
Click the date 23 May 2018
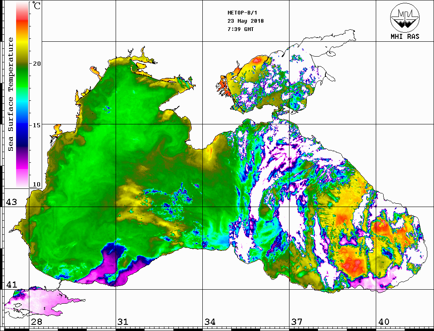pyautogui.click(x=246, y=21)
